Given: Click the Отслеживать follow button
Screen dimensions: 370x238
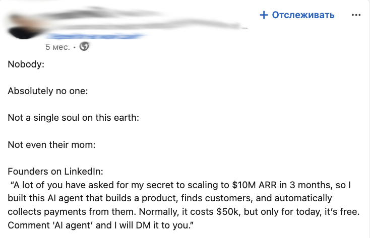Looking at the screenshot, I should click(x=303, y=15).
